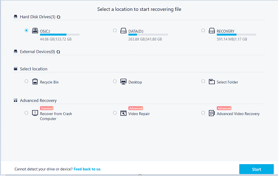
Task: Click the Advanced Recovery heading
Action: coord(38,100)
